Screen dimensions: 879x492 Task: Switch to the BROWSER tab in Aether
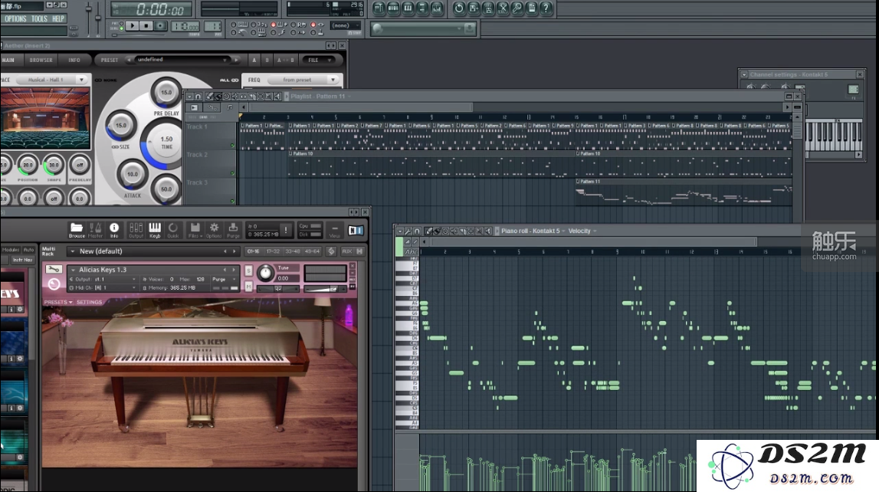pyautogui.click(x=41, y=60)
